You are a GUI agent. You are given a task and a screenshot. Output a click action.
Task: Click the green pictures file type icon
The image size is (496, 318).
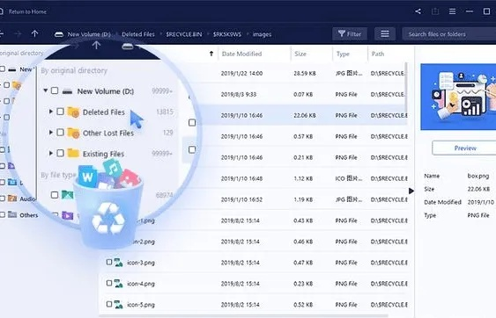click(67, 195)
